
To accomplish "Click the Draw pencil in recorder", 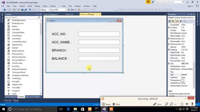I will [157, 104].
